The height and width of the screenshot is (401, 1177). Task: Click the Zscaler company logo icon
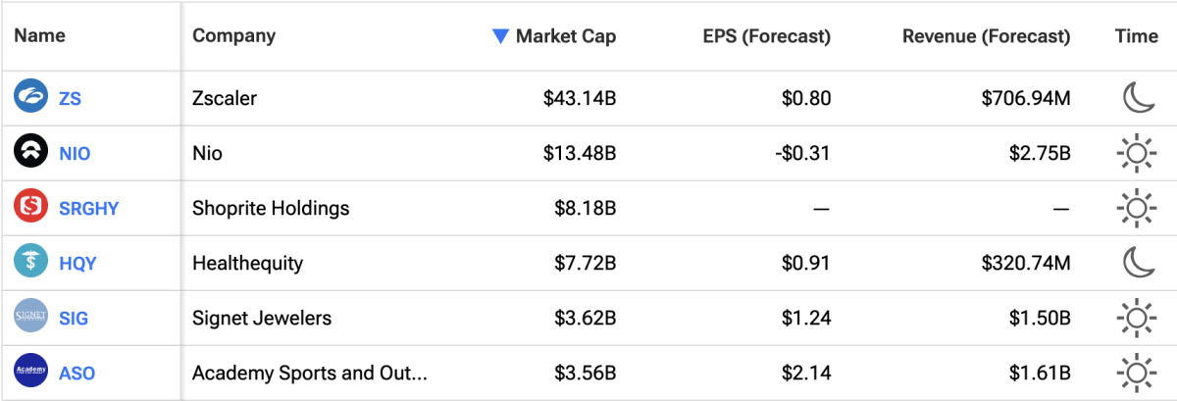(x=30, y=98)
